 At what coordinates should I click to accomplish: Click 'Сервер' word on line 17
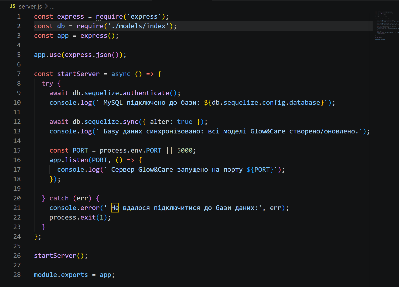[x=123, y=169]
